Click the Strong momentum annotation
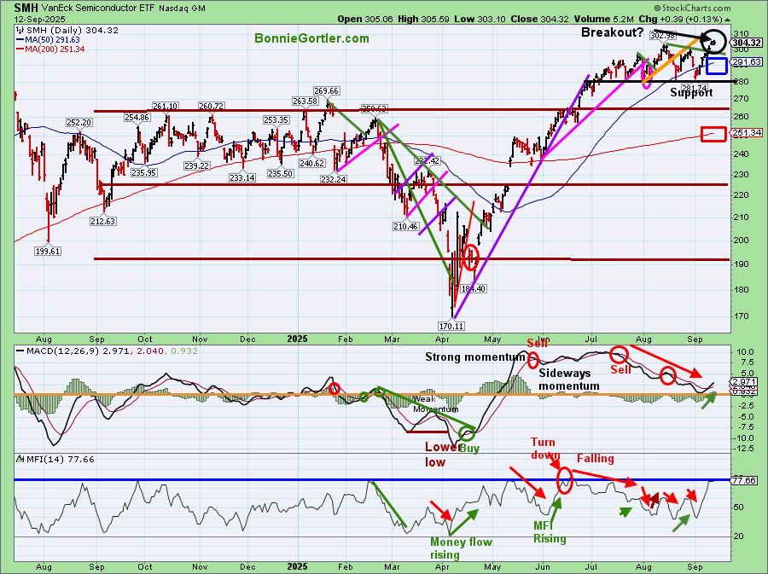 click(476, 357)
